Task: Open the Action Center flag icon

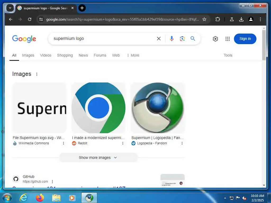Action: 238,198
